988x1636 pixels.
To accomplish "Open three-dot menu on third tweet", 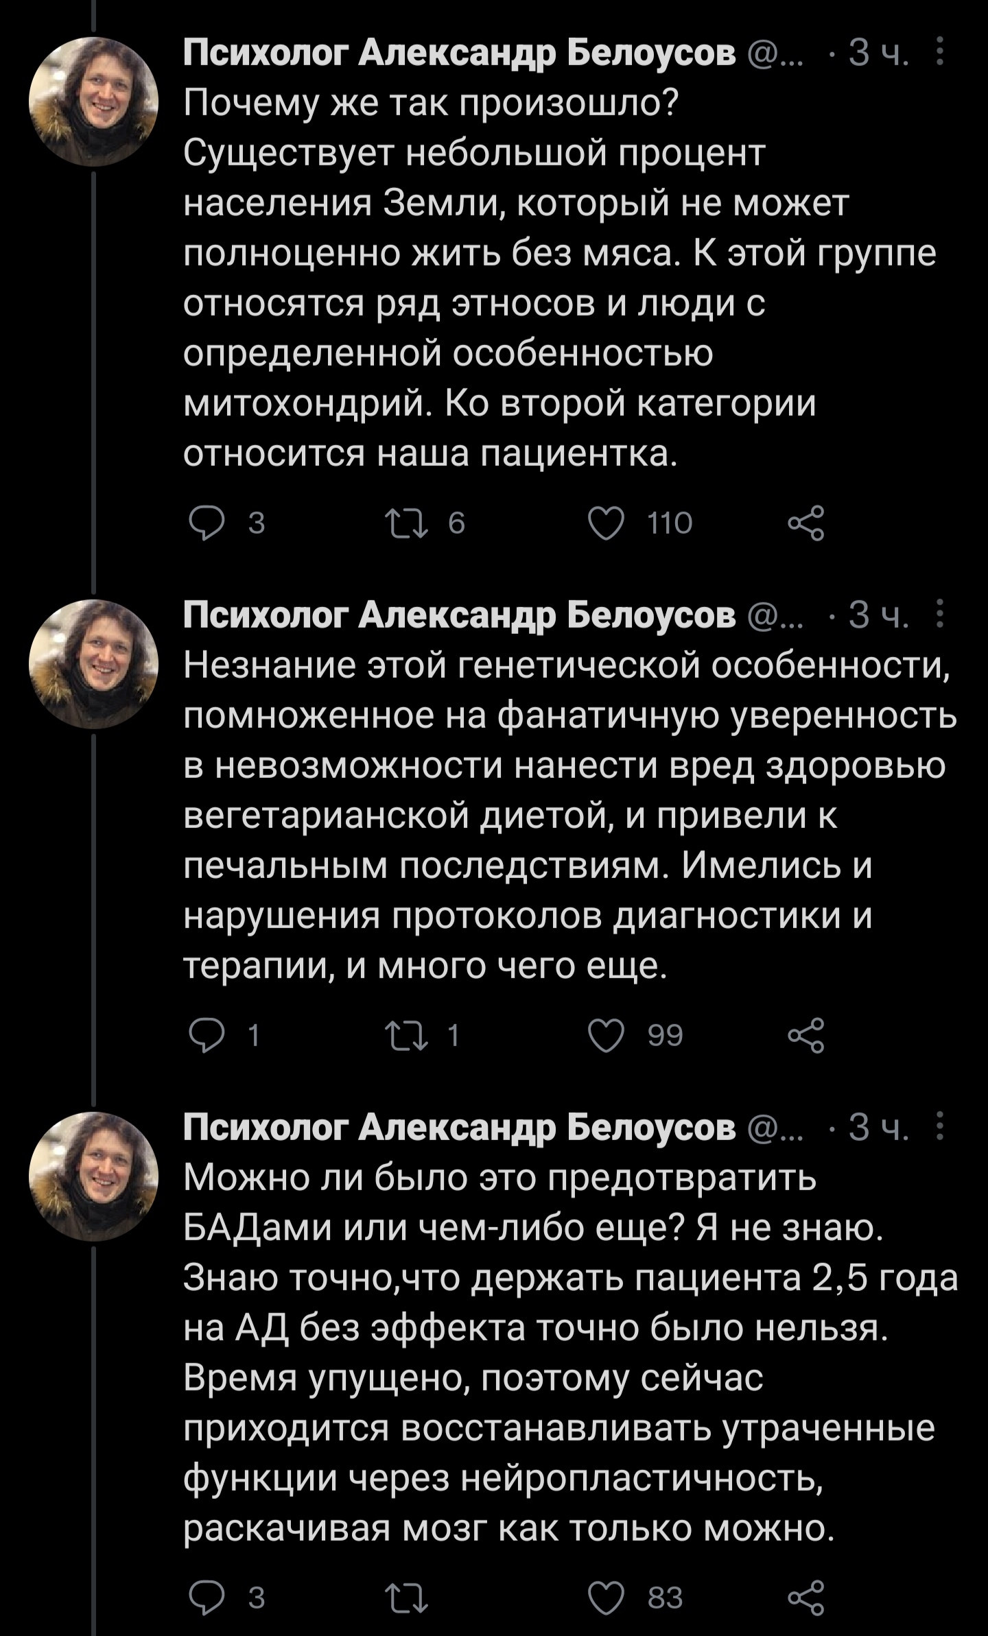I will click(x=940, y=1126).
